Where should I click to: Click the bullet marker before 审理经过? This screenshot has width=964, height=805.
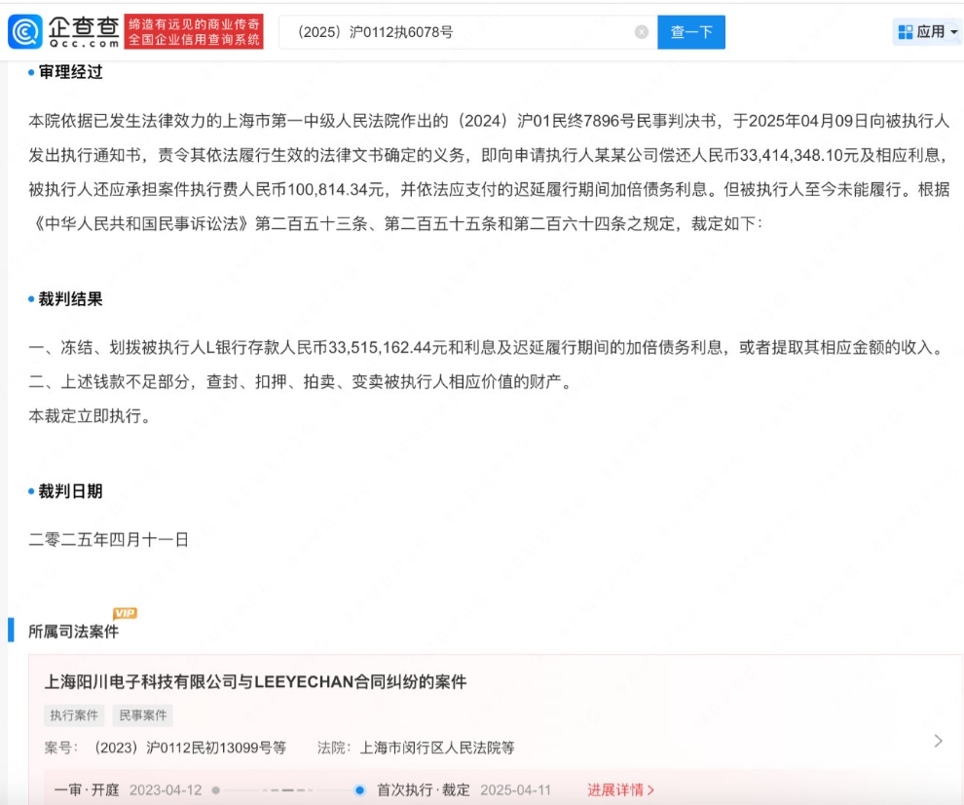[x=28, y=72]
